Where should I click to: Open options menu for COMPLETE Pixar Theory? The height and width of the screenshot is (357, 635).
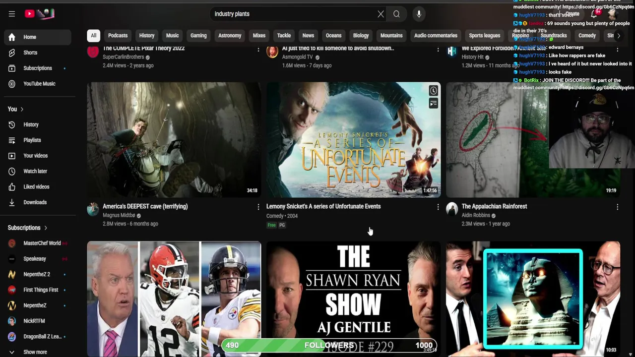[258, 49]
